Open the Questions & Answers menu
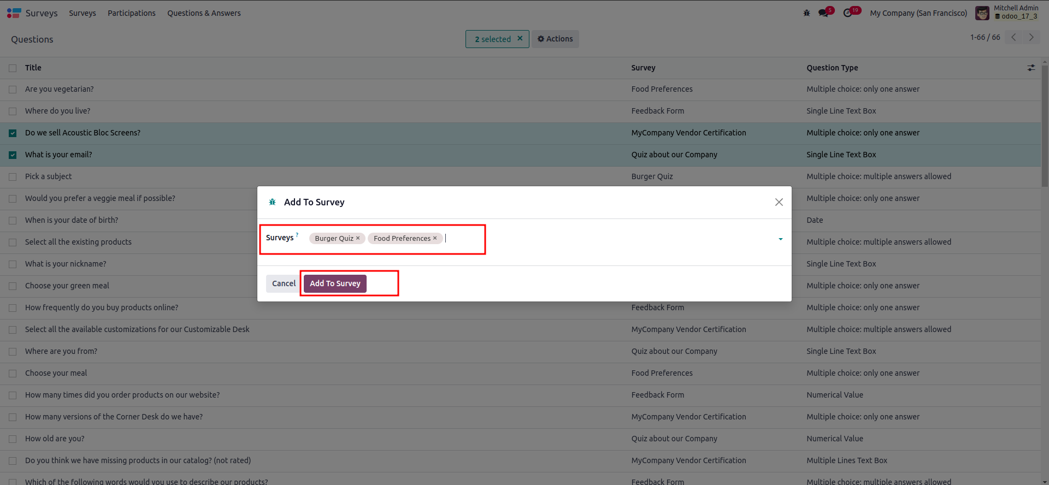 point(204,13)
